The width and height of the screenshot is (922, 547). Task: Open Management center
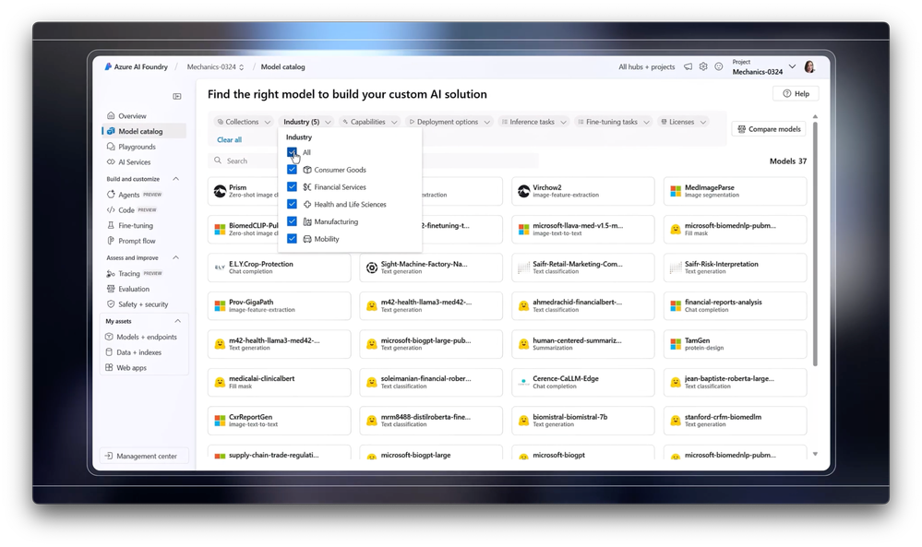click(144, 456)
